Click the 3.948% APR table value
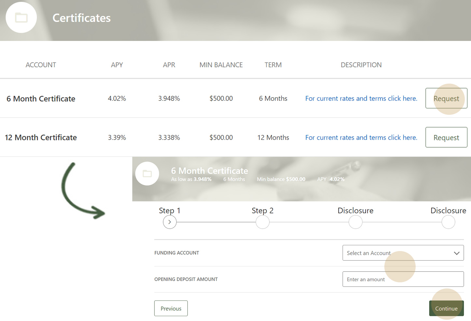Screen dimensions: 471x321 click(x=169, y=98)
